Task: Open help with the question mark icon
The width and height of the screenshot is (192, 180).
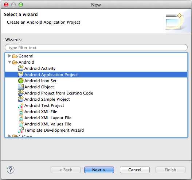Action: [x=11, y=170]
